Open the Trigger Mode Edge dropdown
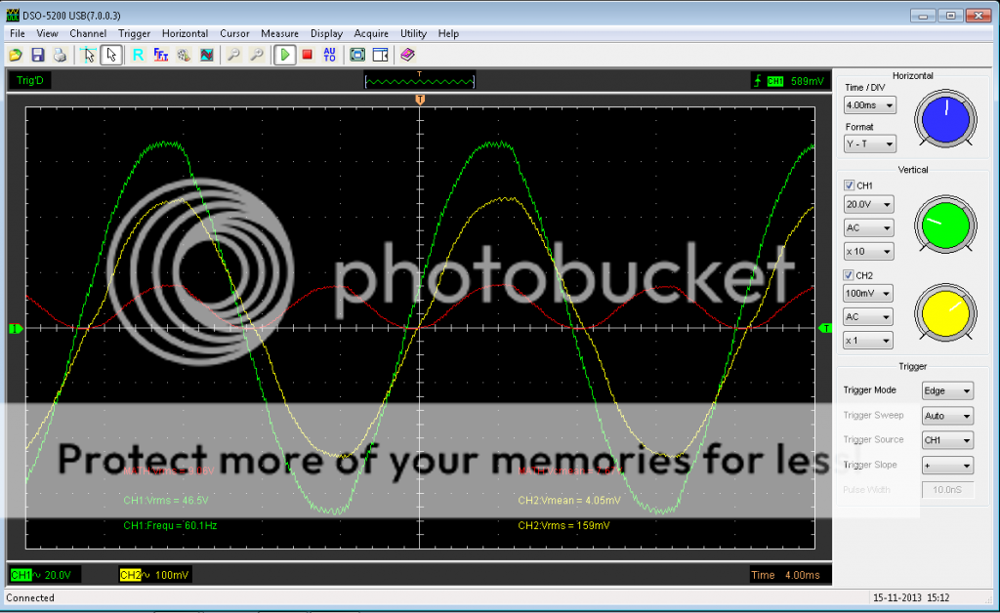This screenshot has height=613, width=1000. (947, 390)
